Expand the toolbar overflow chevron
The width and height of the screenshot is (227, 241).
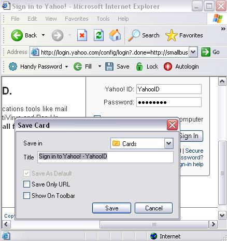tap(223, 29)
